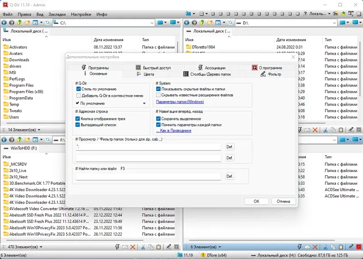This screenshot has height=259, width=363.
Task: Click Def. button beside 'Найти папку или файл'
Action: 230,176
